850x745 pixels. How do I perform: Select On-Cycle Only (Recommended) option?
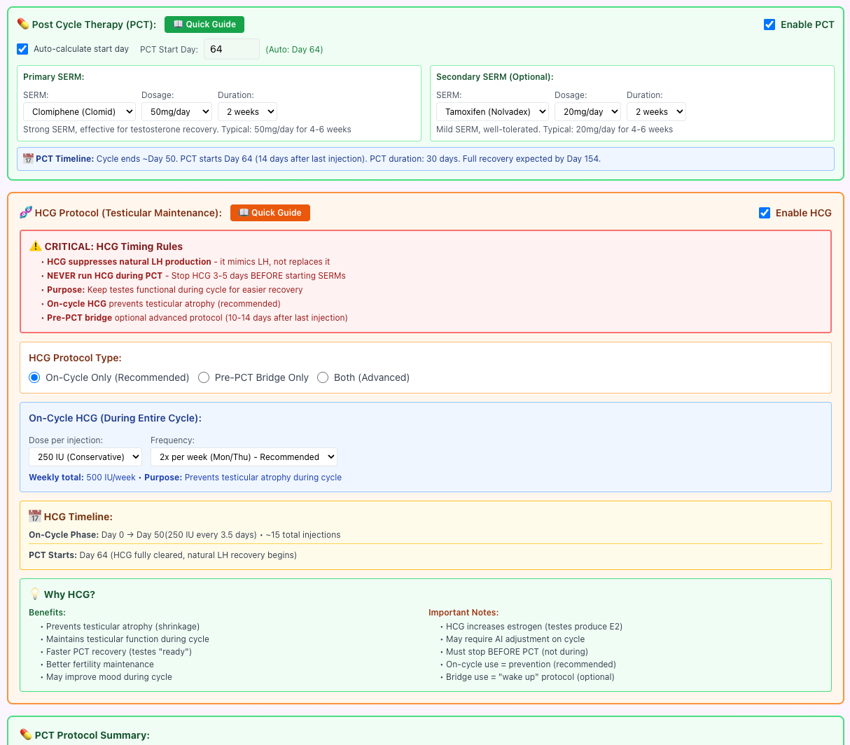tap(34, 377)
